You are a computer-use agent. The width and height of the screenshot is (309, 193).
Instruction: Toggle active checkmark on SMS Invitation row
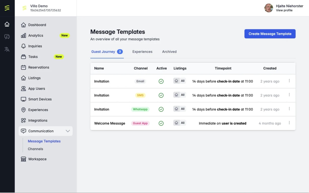[x=161, y=95]
